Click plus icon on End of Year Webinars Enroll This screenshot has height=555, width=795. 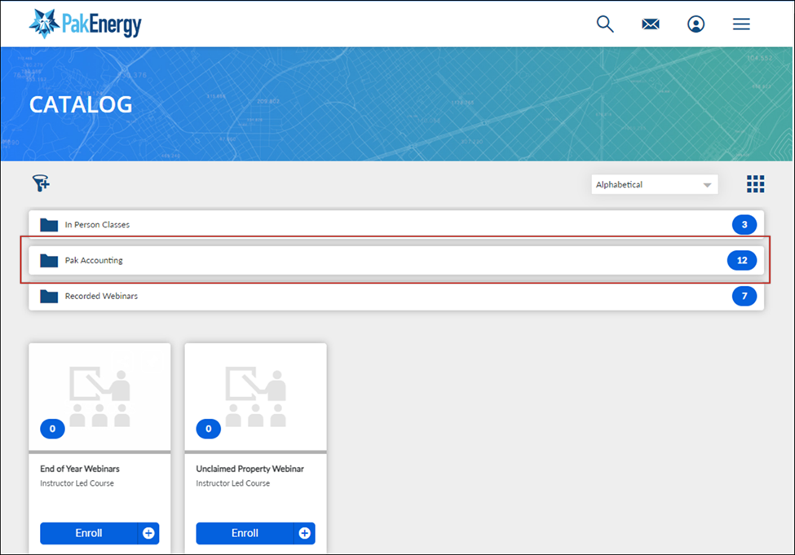pyautogui.click(x=148, y=533)
